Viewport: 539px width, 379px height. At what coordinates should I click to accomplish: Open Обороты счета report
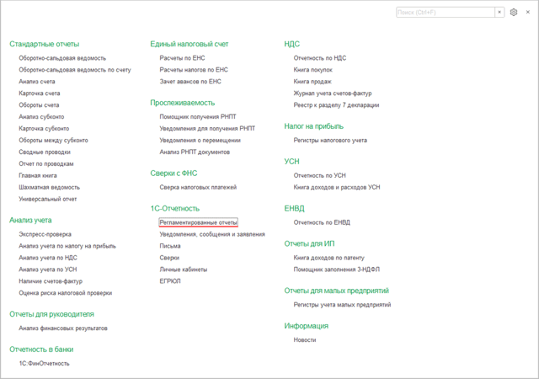coord(39,105)
